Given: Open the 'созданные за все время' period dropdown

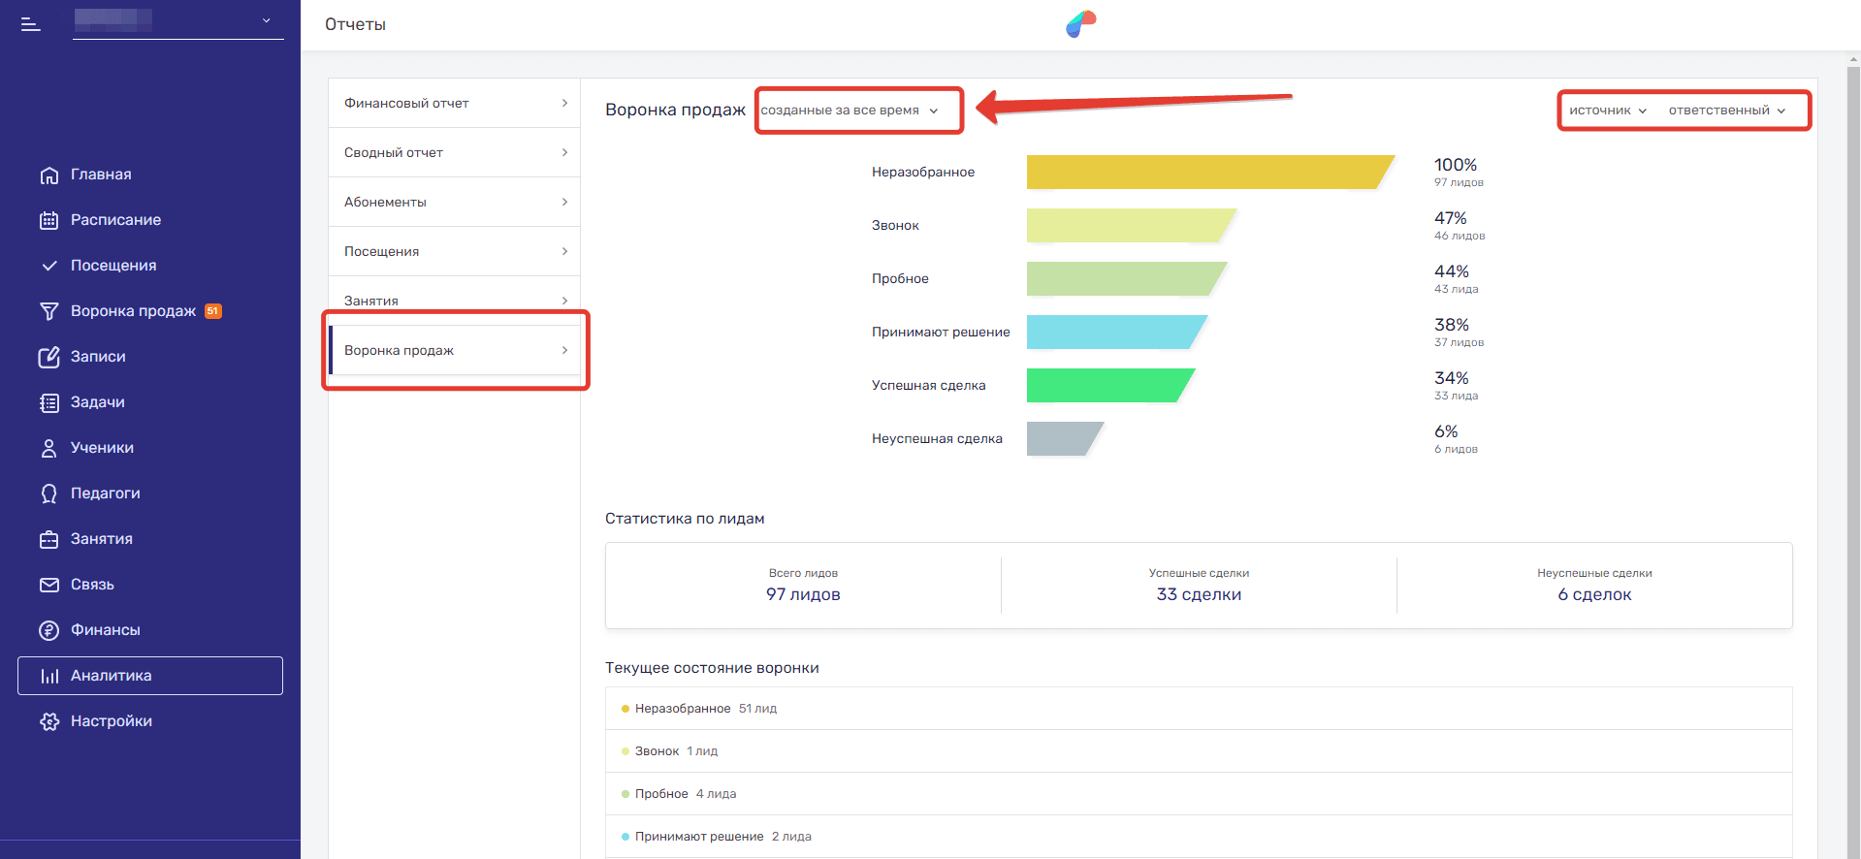Looking at the screenshot, I should tap(850, 111).
